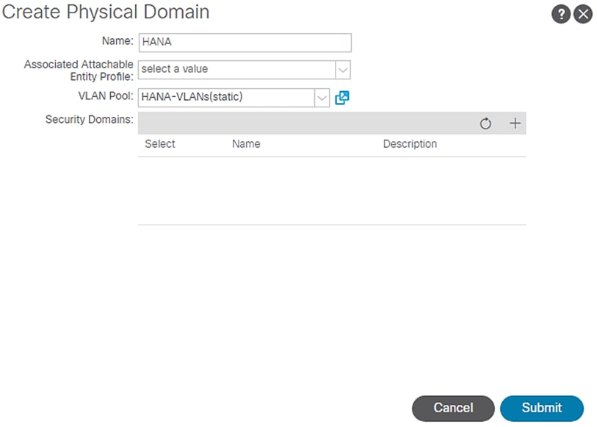Open the help question mark icon
This screenshot has height=427, width=597.
tap(561, 14)
